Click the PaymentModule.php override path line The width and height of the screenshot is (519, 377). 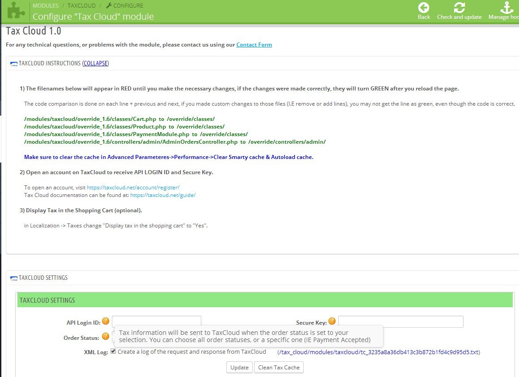[x=136, y=134]
